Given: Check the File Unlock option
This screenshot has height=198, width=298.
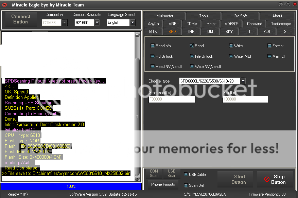Looking at the screenshot, I should pos(192,56).
